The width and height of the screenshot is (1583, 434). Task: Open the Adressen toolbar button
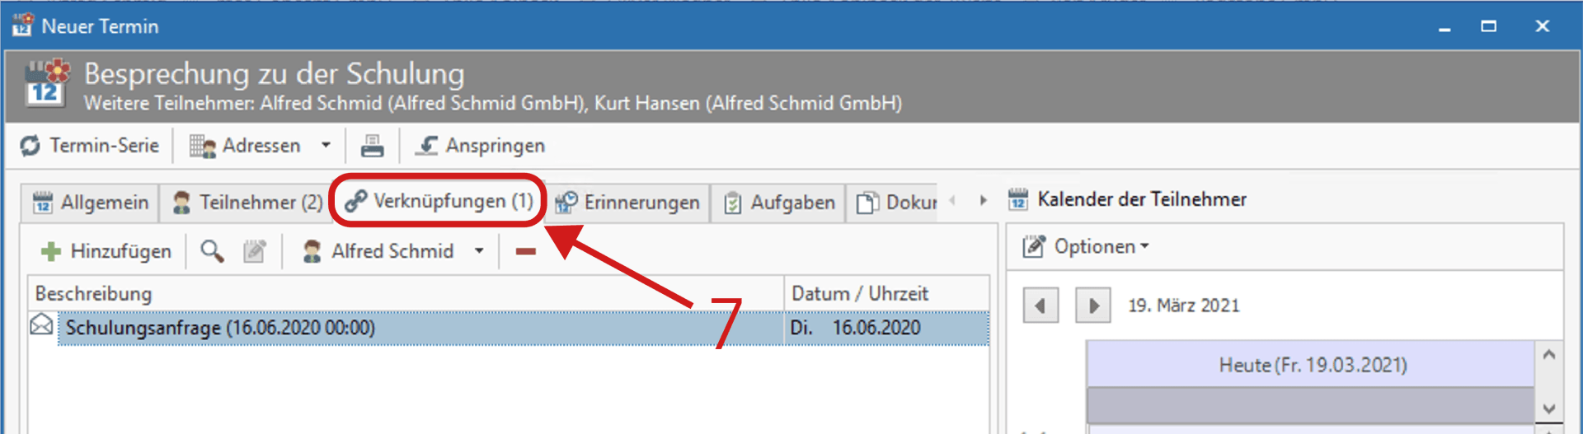tap(245, 146)
